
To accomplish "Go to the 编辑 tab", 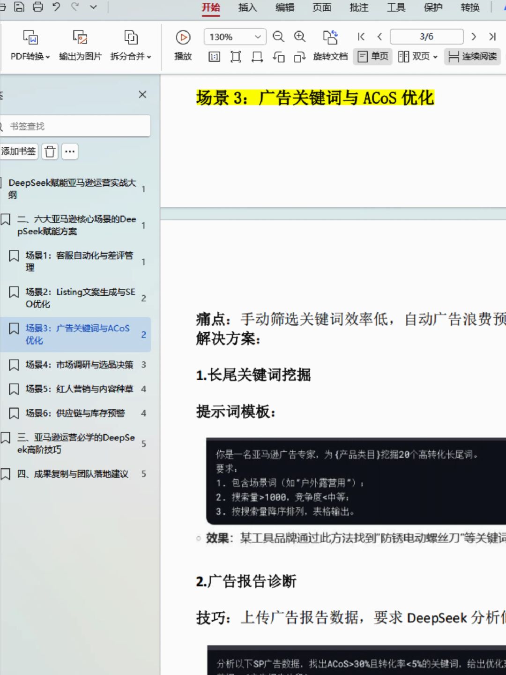I will 284,7.
